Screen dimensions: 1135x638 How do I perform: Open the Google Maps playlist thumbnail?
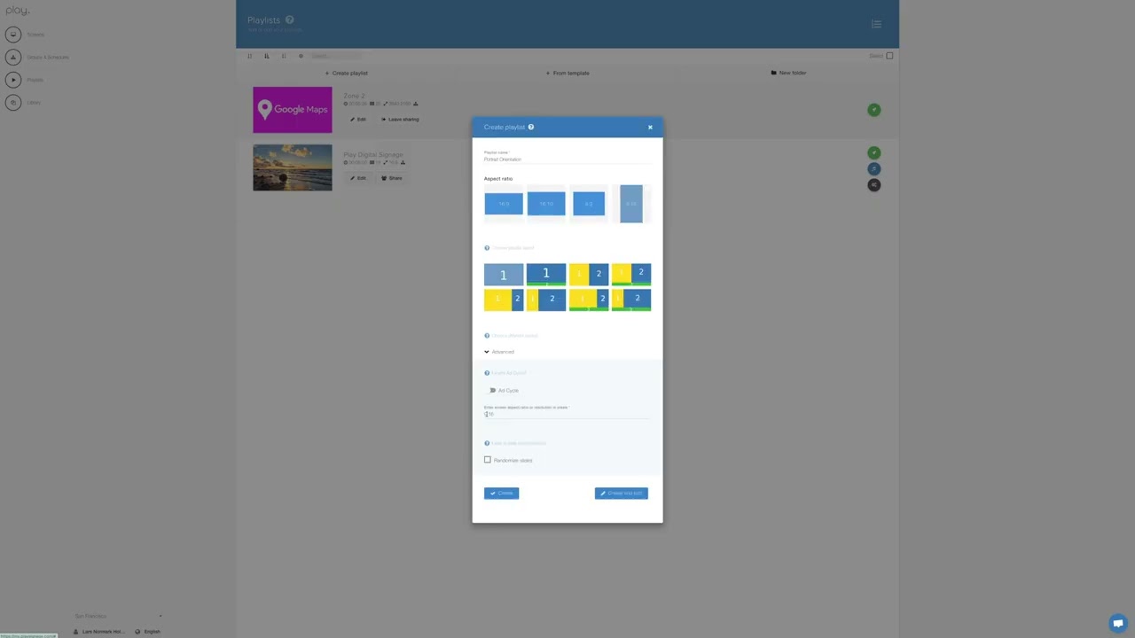(293, 110)
